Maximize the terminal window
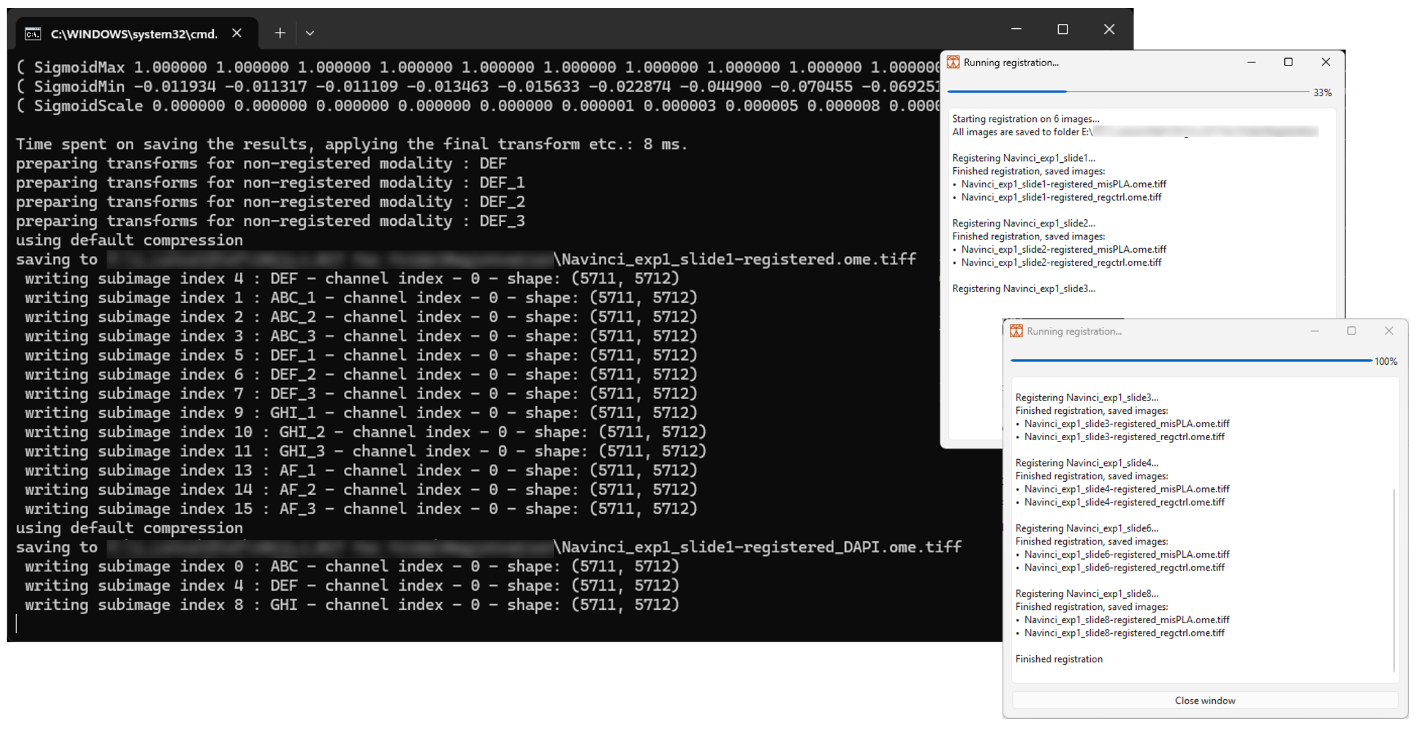This screenshot has width=1421, height=731. (x=1063, y=29)
